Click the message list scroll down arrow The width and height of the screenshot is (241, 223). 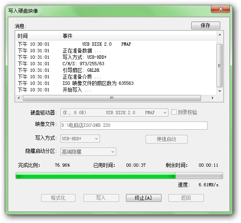[x=220, y=91]
